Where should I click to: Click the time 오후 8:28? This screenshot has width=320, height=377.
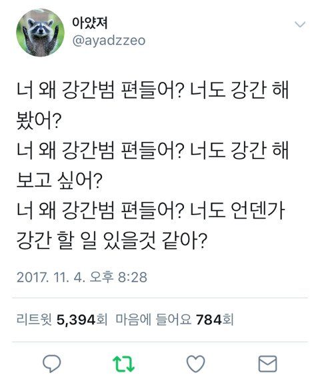pyautogui.click(x=119, y=277)
